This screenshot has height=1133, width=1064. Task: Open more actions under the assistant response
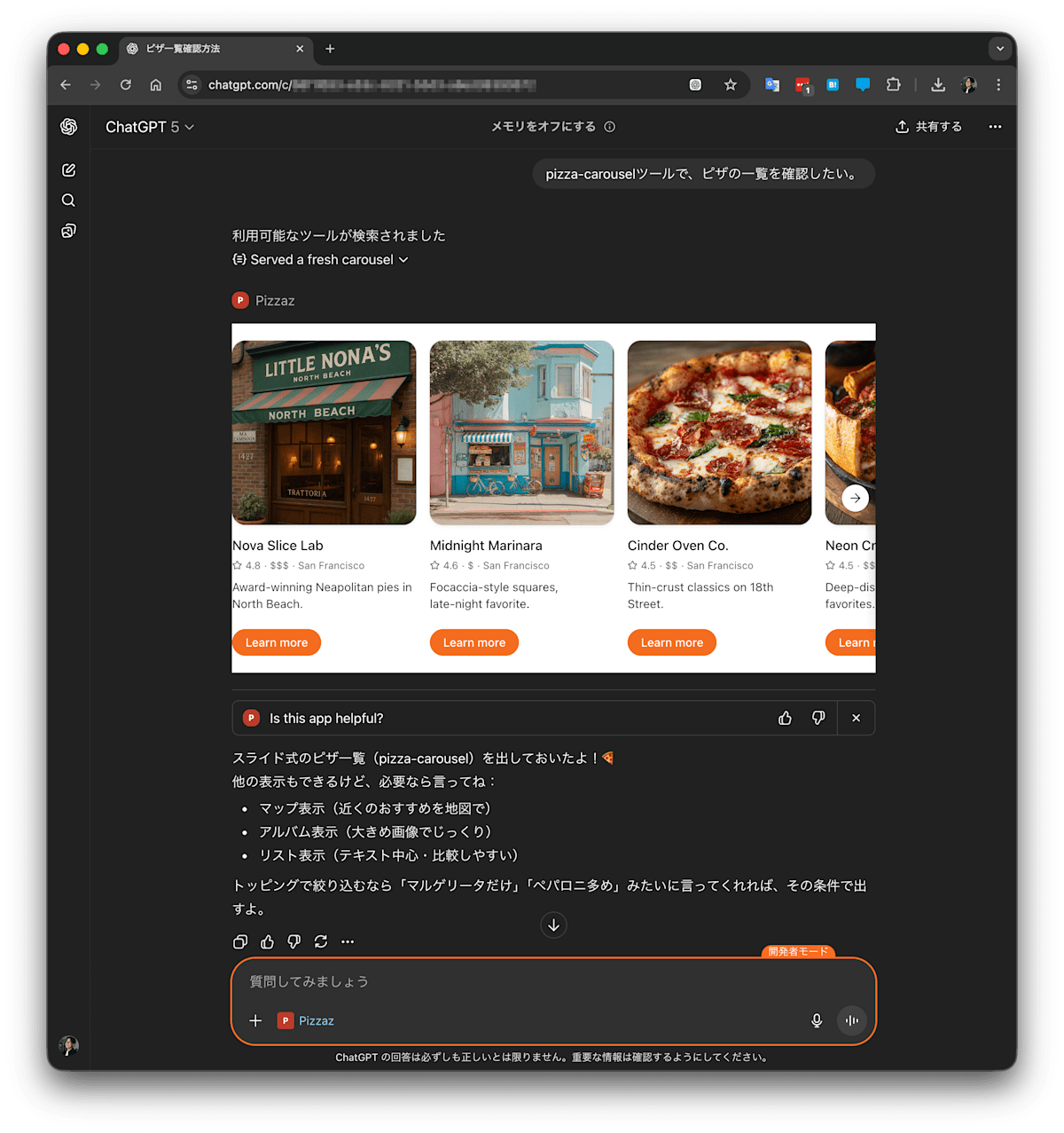pyautogui.click(x=348, y=942)
